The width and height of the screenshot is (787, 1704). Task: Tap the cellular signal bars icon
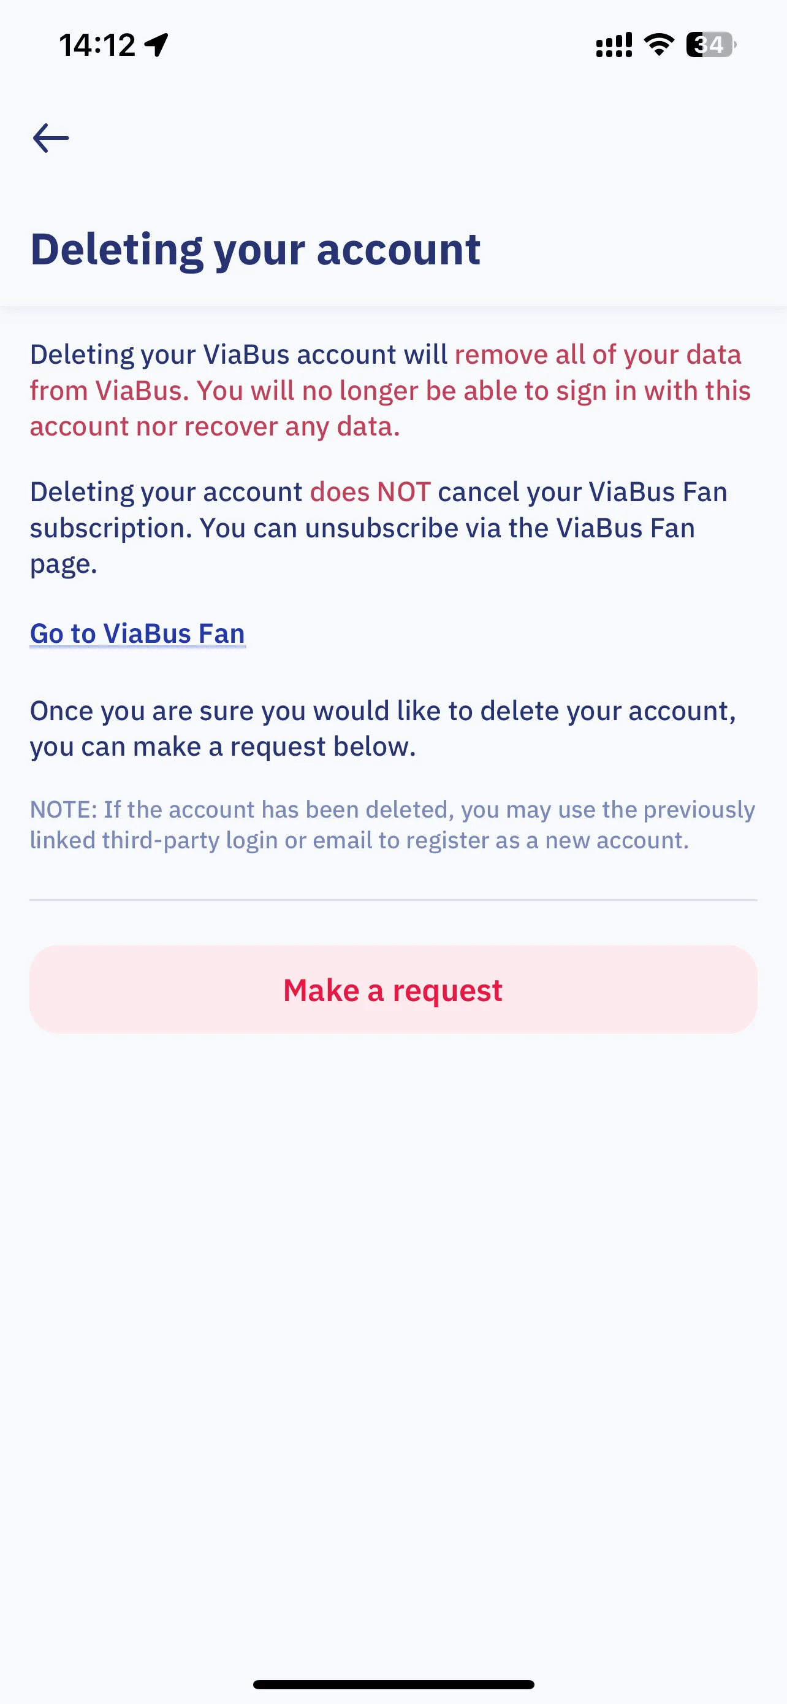pos(614,45)
